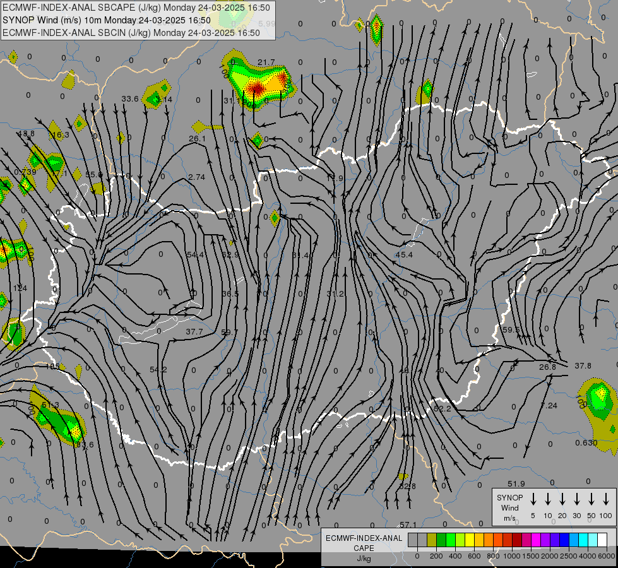
Task: Click the 2.74 value on the map
Action: [x=197, y=177]
